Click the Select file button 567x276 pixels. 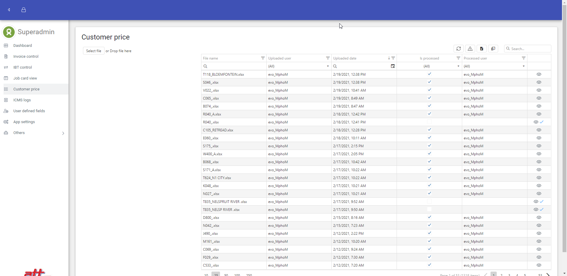click(x=93, y=51)
